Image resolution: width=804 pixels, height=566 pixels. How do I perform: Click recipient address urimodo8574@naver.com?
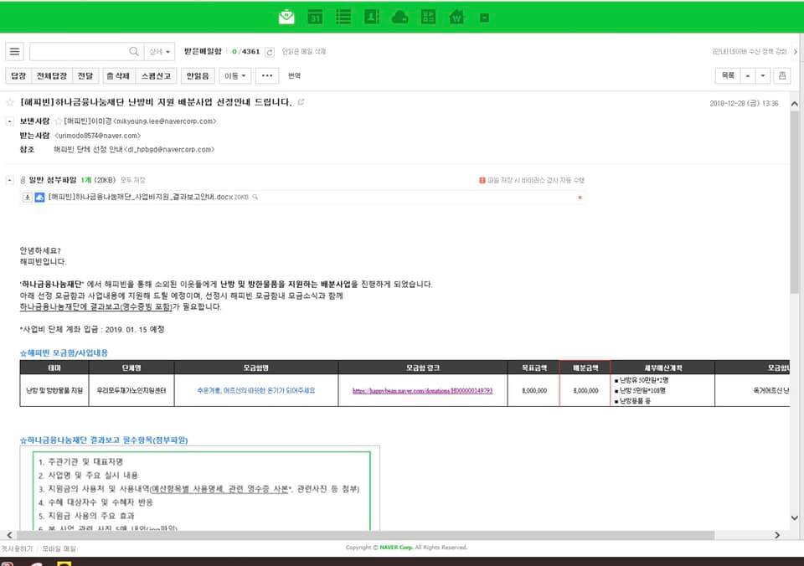pos(98,136)
